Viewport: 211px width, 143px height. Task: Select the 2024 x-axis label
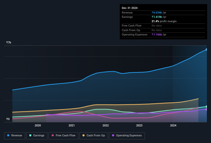173,125
